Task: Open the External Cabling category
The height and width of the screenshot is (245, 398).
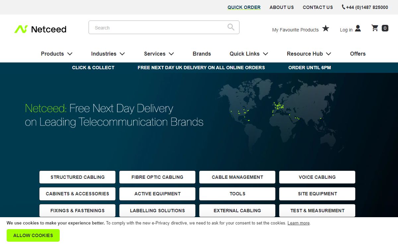Action: click(237, 211)
